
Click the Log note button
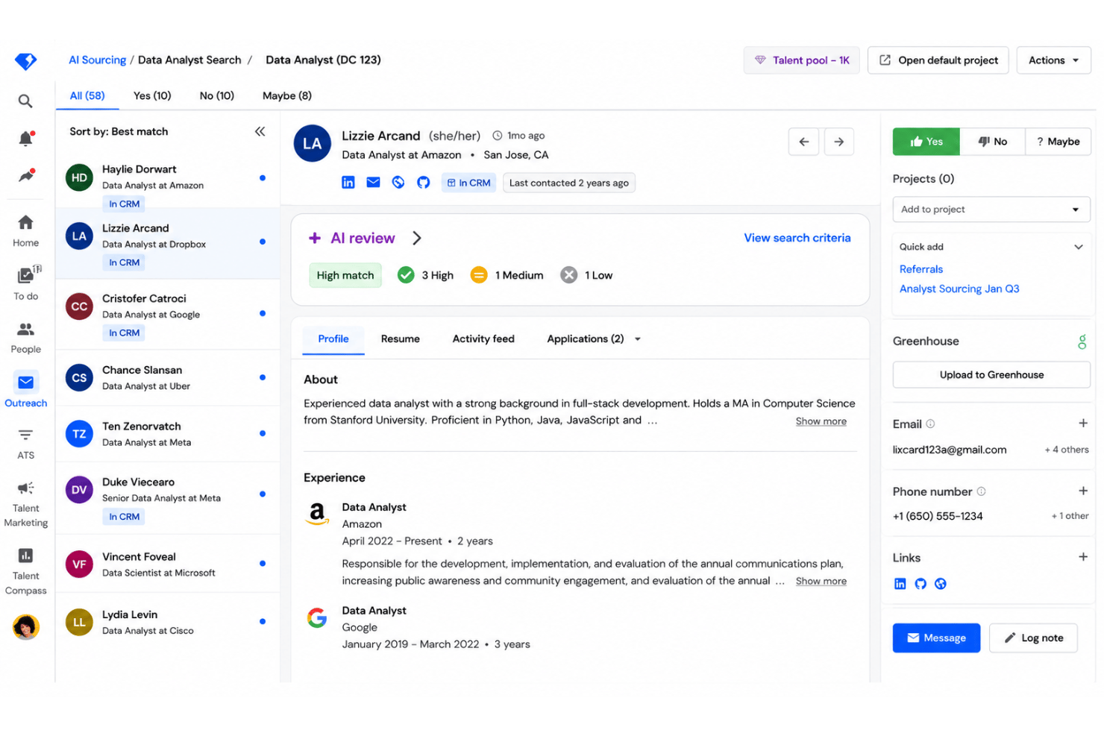pyautogui.click(x=1033, y=638)
